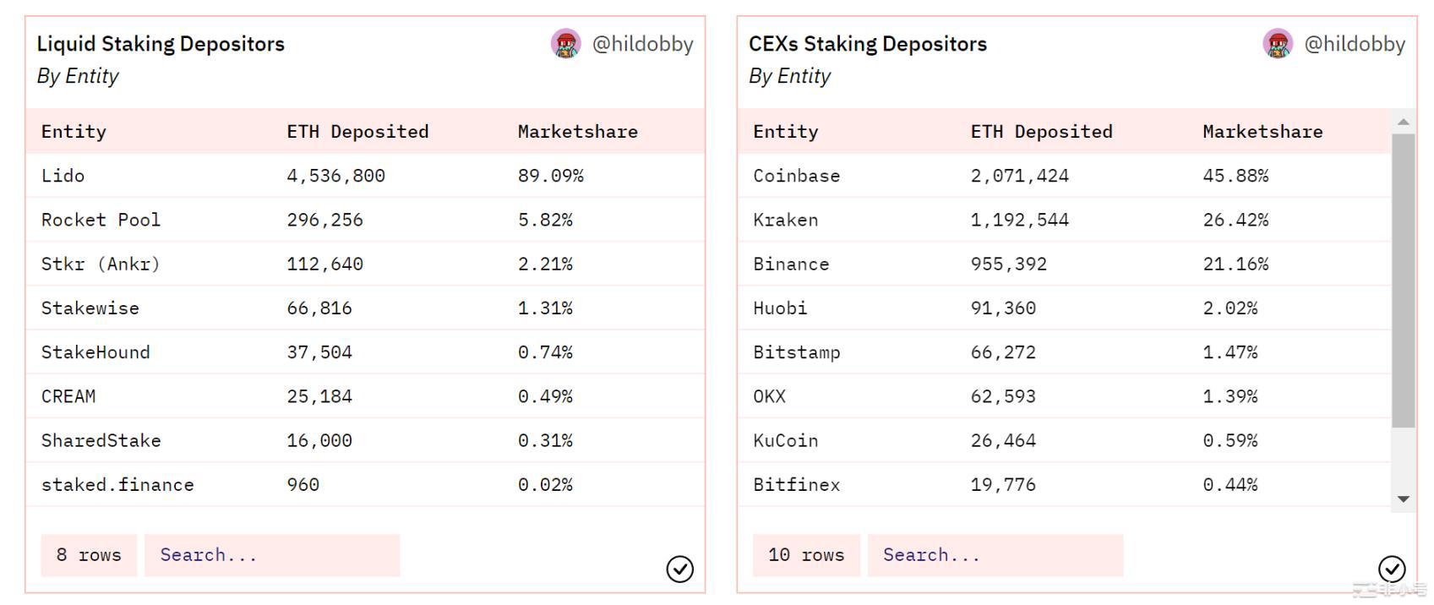Search in CEXs Staking Depositors table
The width and height of the screenshot is (1434, 605).
tap(995, 555)
